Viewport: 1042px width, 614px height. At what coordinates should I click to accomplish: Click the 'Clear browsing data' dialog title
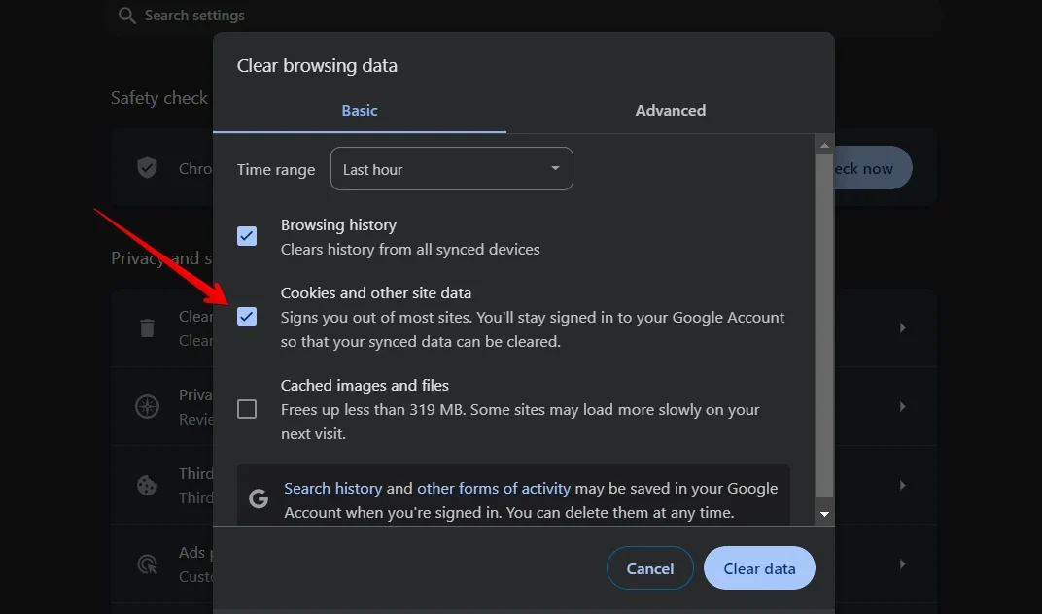click(x=317, y=66)
